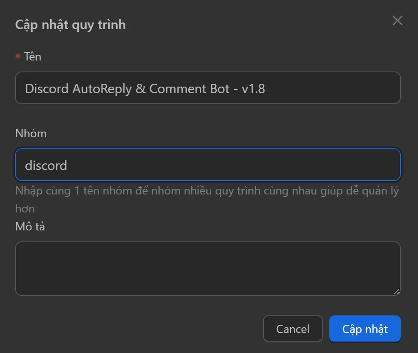Click the Mô tả label
This screenshot has height=353, width=418.
coord(30,227)
